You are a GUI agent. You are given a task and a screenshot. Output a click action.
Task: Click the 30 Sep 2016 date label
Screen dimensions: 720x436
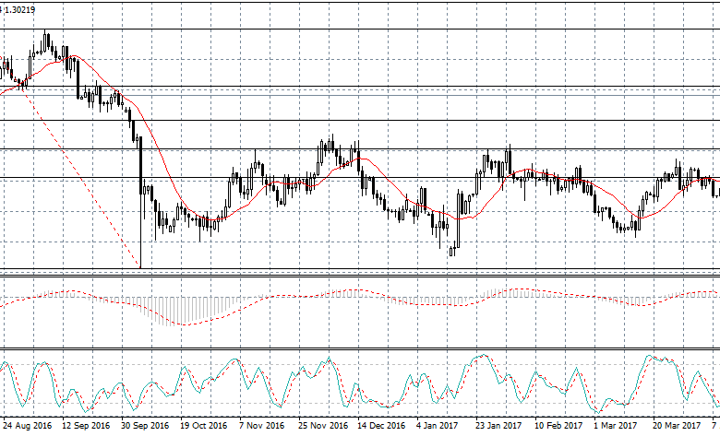(146, 426)
